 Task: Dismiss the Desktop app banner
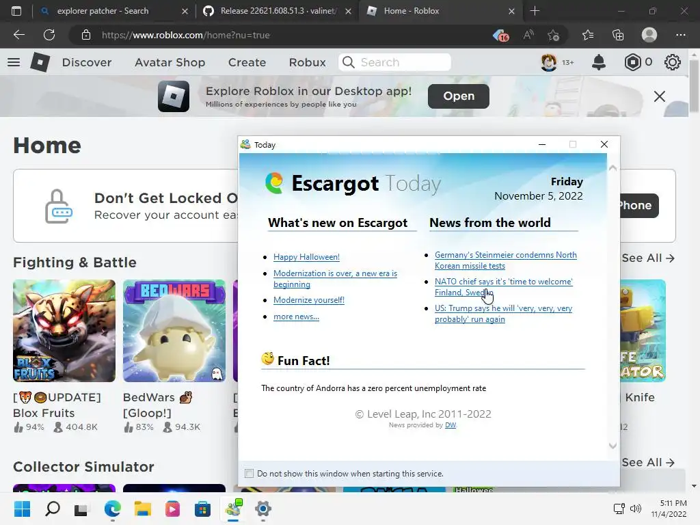(x=660, y=96)
